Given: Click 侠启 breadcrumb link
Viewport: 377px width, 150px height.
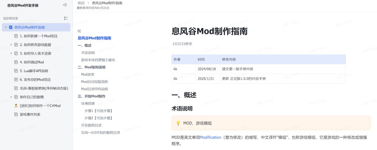Looking at the screenshot, I should (81, 3).
